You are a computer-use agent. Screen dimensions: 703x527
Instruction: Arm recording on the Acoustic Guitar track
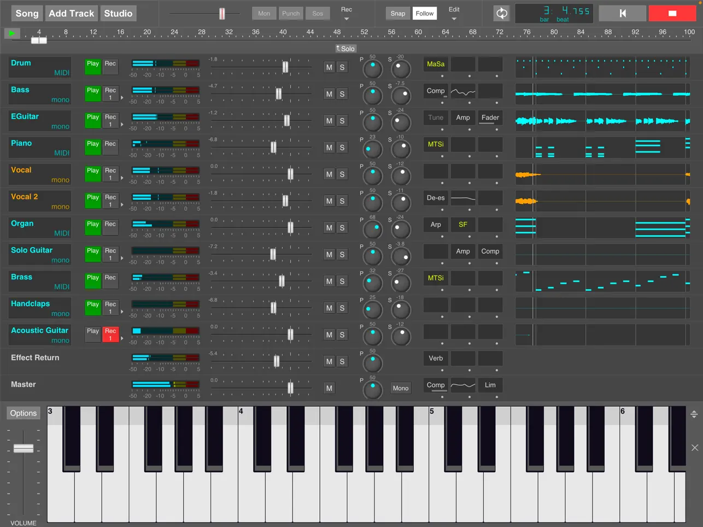click(x=110, y=334)
